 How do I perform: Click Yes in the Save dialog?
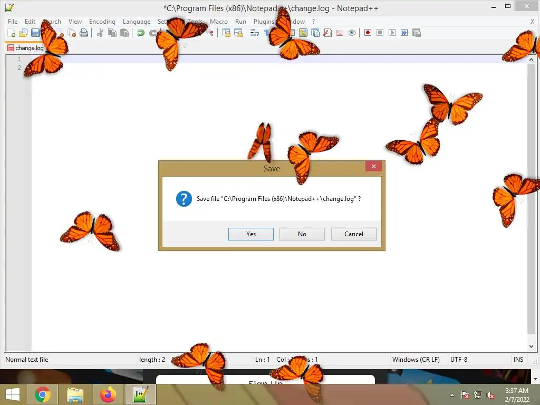click(x=251, y=234)
